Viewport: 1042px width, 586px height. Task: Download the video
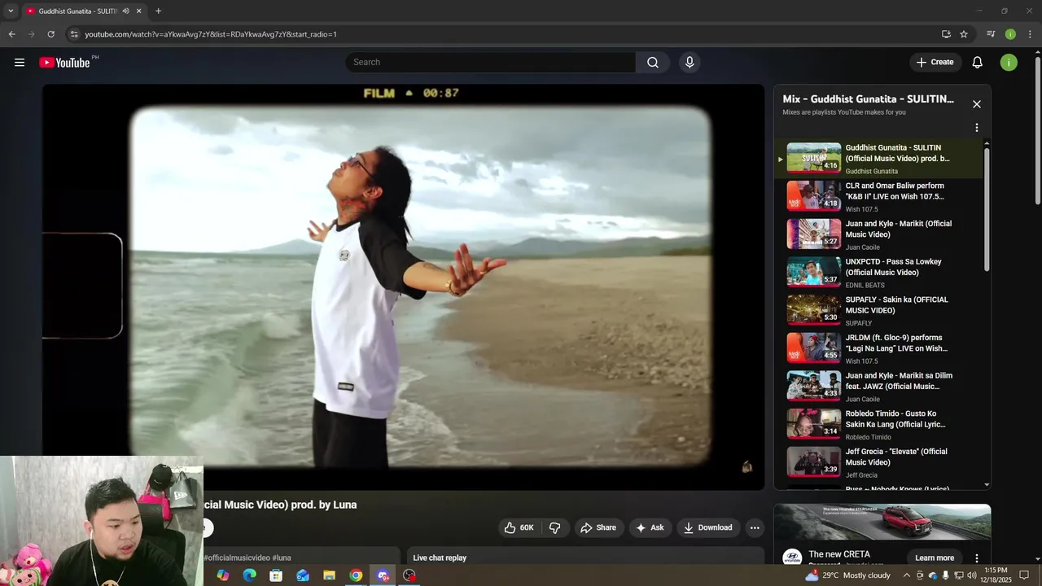[707, 527]
